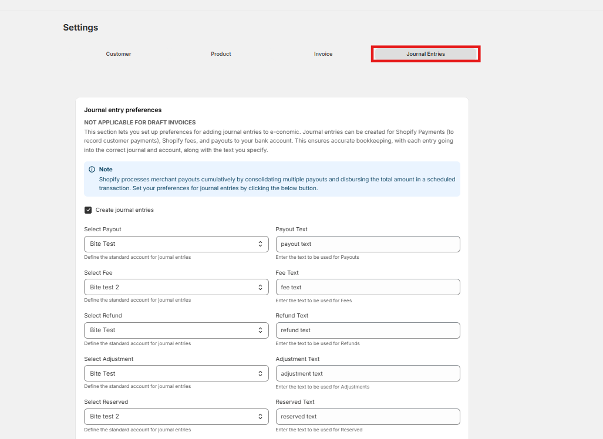This screenshot has width=603, height=439.
Task: Click the bold Note heading text
Action: (106, 170)
